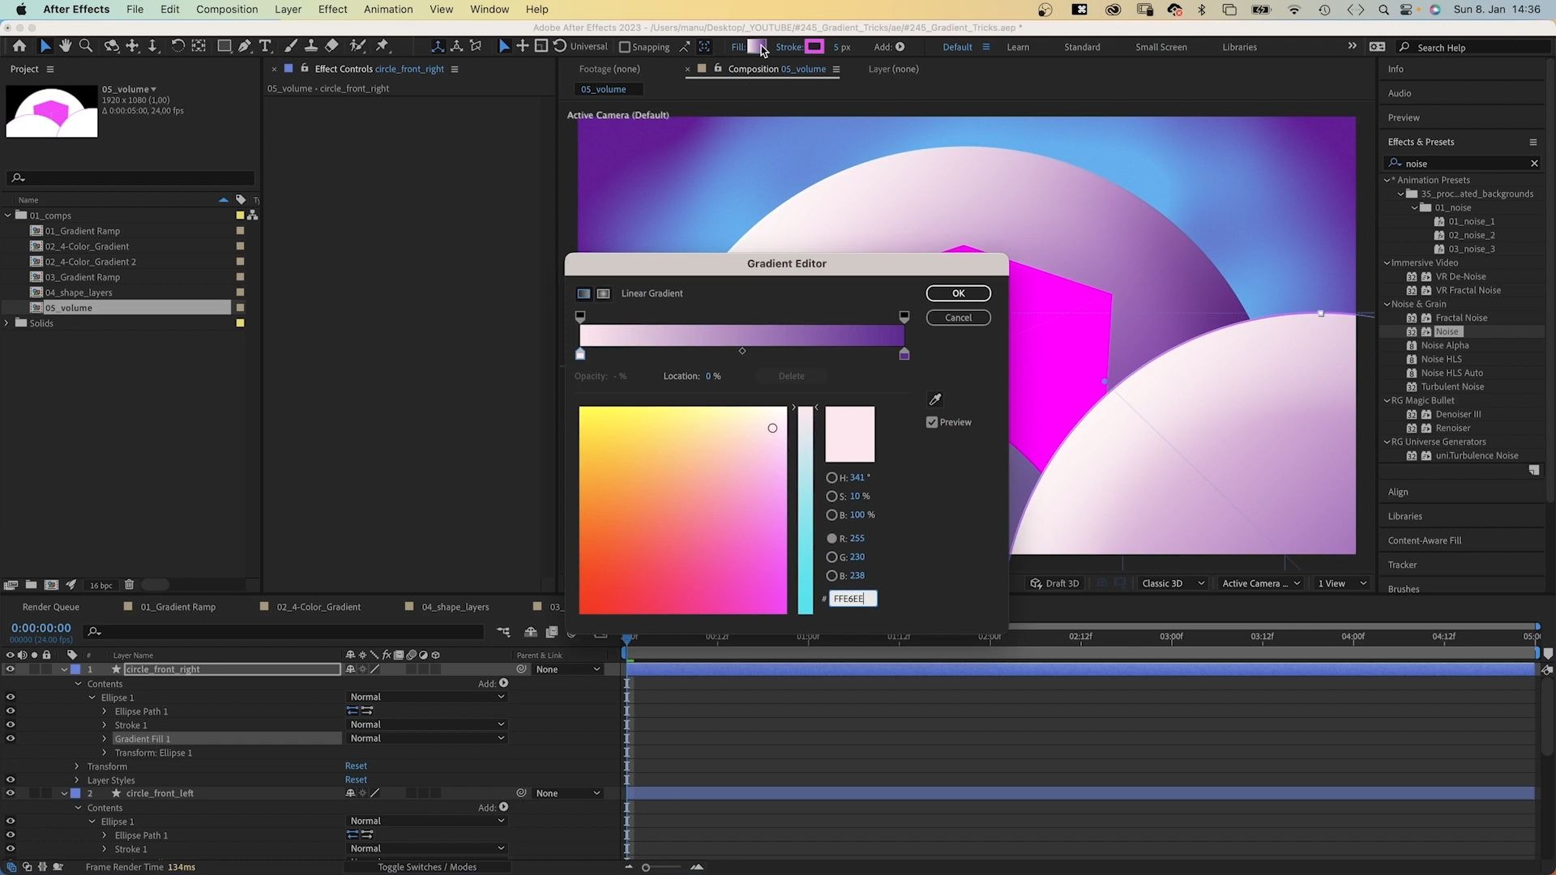Click Toggle Switches / Modes button
Screen dimensions: 1556x875
click(x=427, y=867)
